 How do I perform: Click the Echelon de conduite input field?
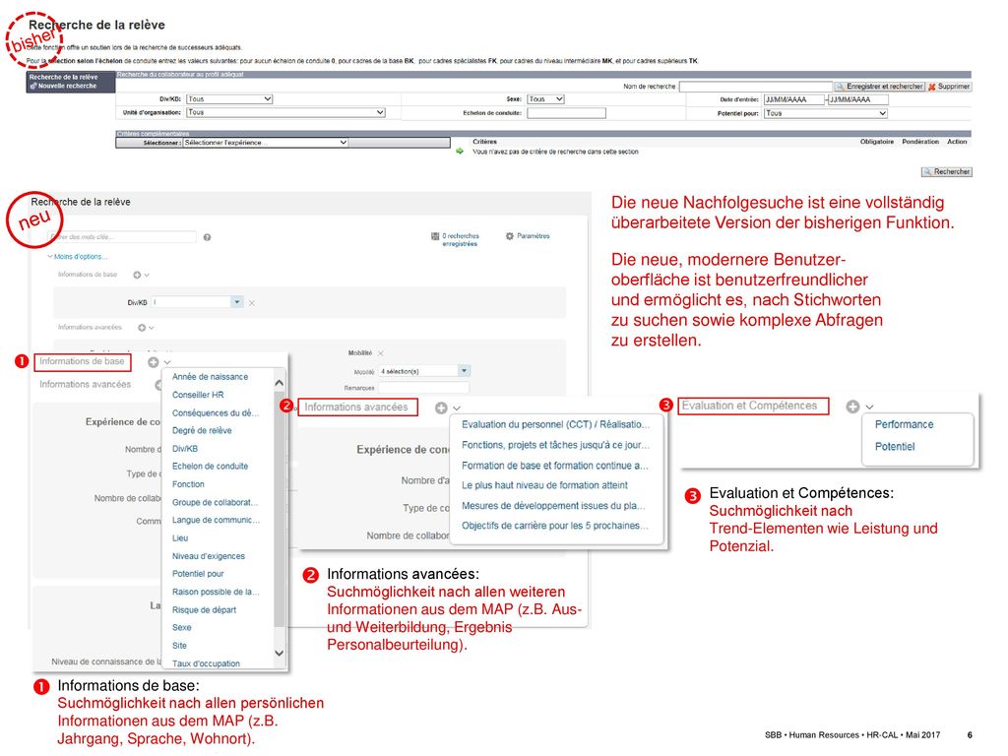(x=566, y=113)
